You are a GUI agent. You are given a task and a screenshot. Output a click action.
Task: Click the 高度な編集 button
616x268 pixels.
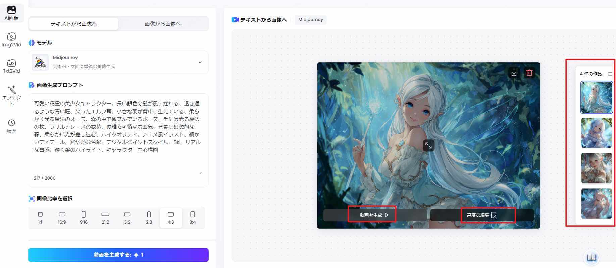coord(481,215)
